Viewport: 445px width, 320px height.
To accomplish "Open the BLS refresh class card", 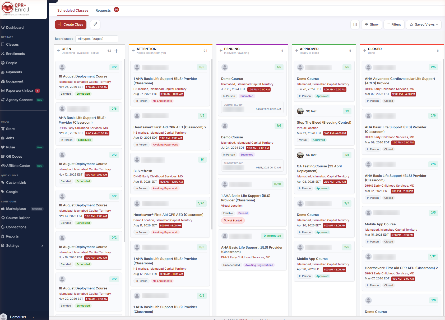I will tap(170, 173).
